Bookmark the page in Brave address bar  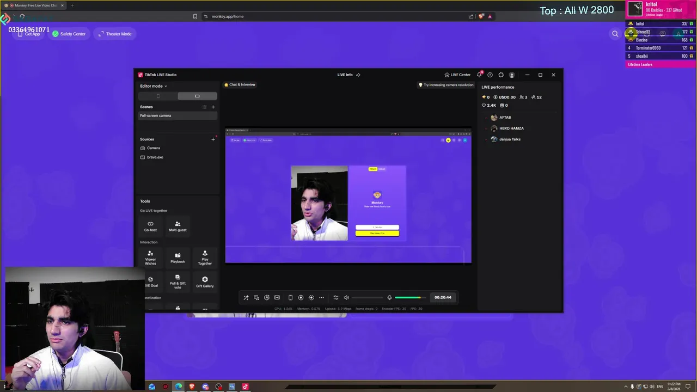(x=195, y=16)
